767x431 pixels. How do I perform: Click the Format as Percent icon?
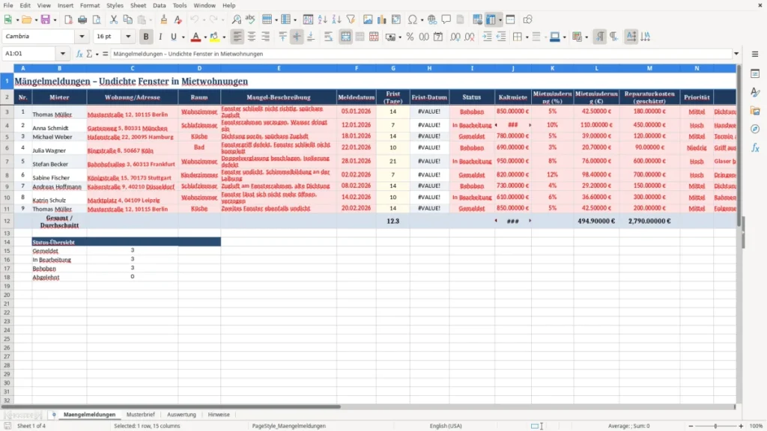click(x=410, y=37)
